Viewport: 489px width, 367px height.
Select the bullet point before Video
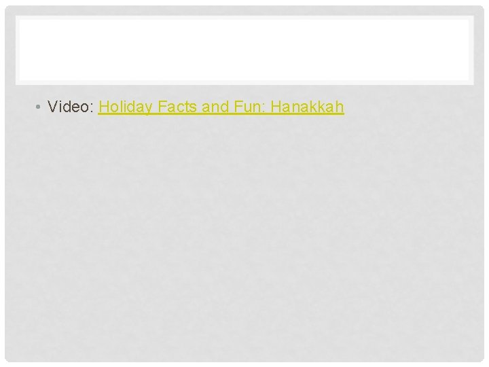(38, 107)
